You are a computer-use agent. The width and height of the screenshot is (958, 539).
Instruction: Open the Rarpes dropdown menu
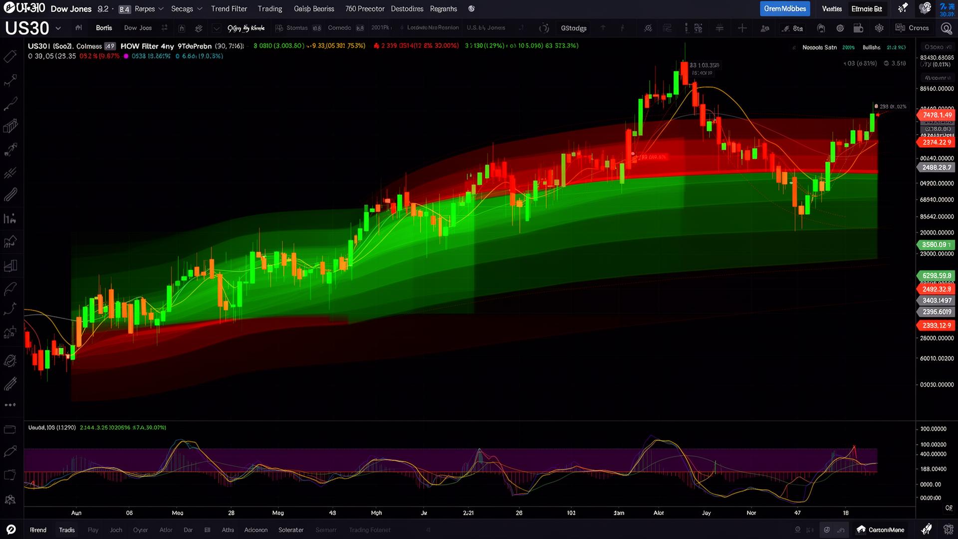tap(149, 9)
